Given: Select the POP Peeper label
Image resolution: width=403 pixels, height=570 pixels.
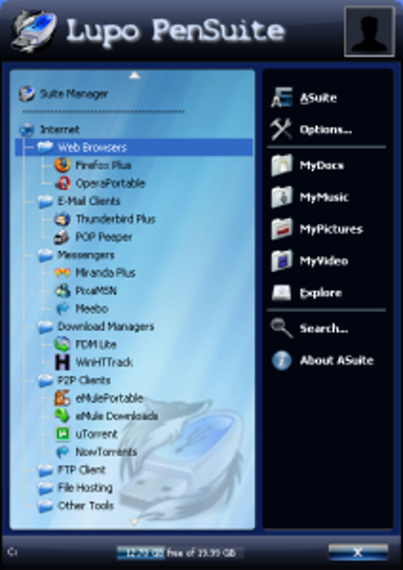Looking at the screenshot, I should point(104,237).
